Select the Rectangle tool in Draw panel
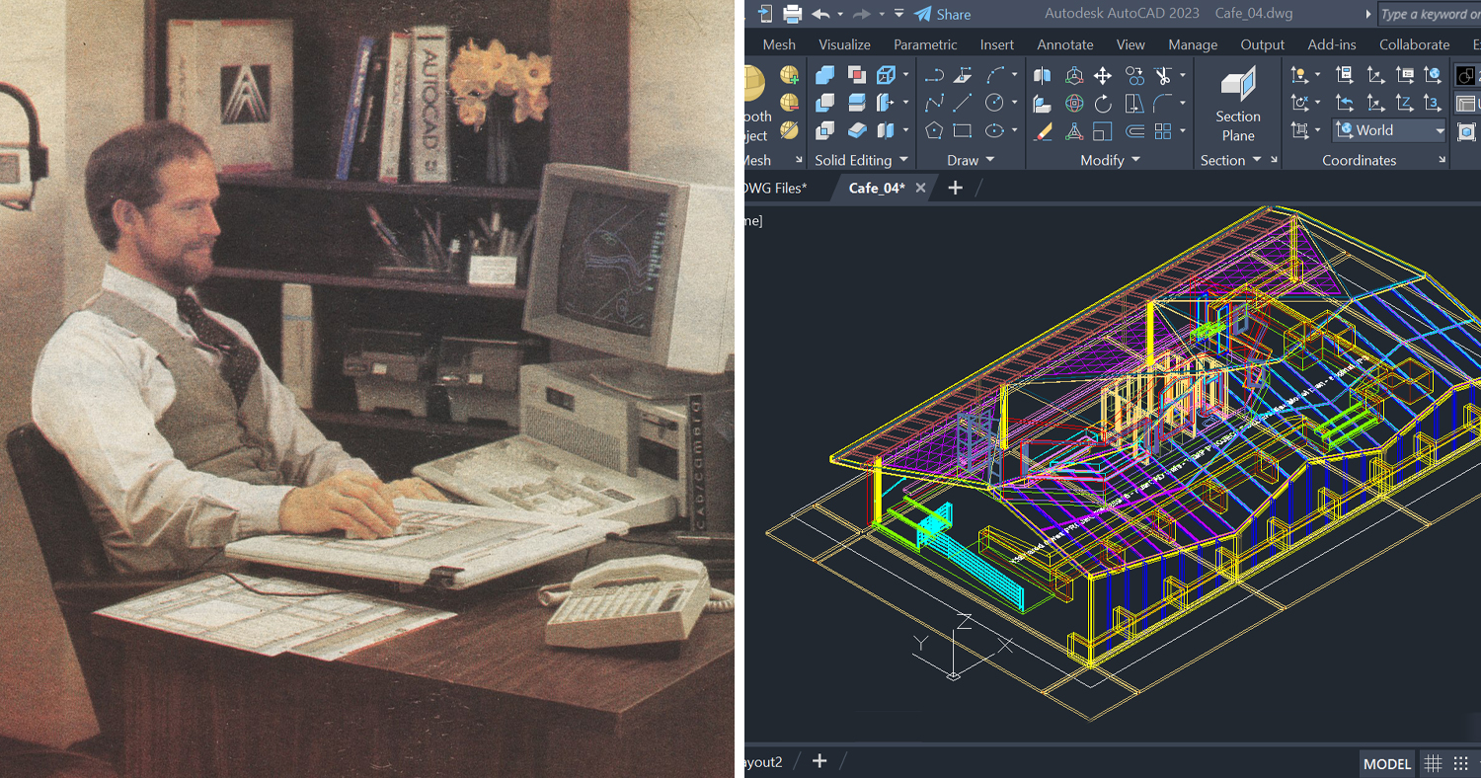Image resolution: width=1481 pixels, height=778 pixels. [964, 130]
